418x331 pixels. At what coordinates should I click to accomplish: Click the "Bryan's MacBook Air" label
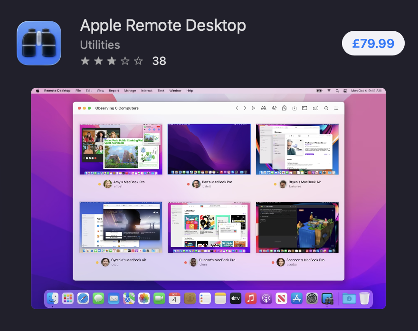304,182
